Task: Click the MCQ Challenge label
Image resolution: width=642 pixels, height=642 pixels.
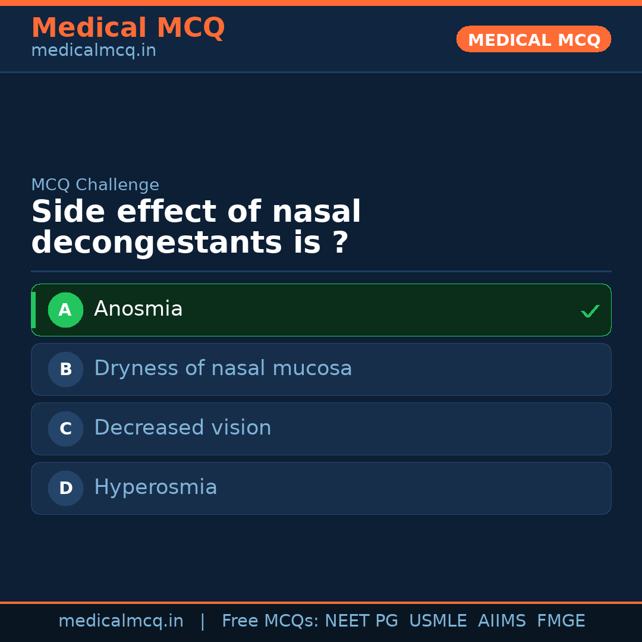Action: click(x=95, y=185)
